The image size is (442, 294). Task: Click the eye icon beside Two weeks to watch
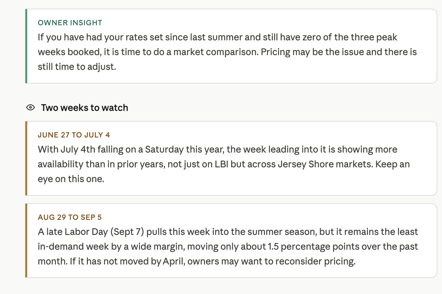30,108
